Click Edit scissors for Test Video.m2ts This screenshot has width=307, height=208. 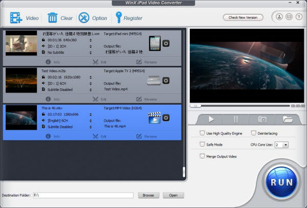(x=95, y=99)
